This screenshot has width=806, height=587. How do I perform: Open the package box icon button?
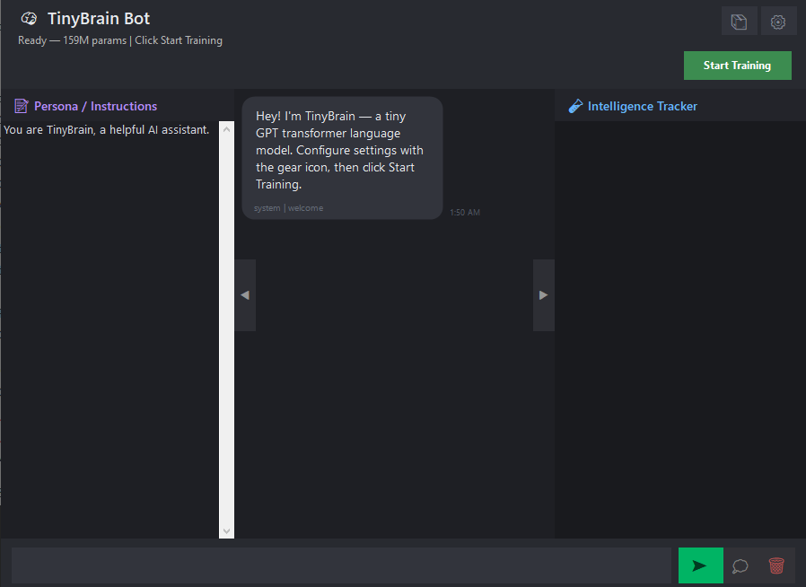tap(739, 22)
